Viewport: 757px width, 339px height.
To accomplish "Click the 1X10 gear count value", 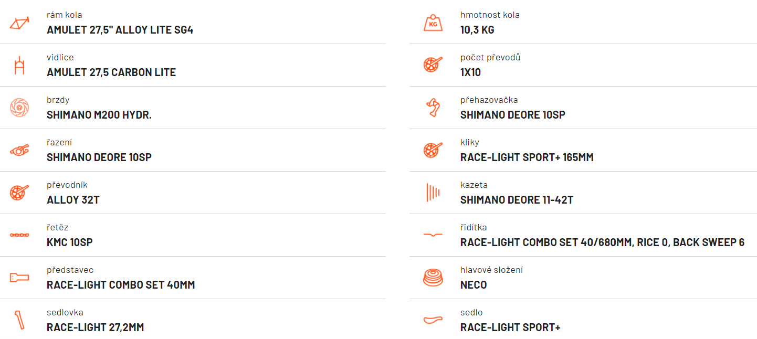I will point(470,72).
